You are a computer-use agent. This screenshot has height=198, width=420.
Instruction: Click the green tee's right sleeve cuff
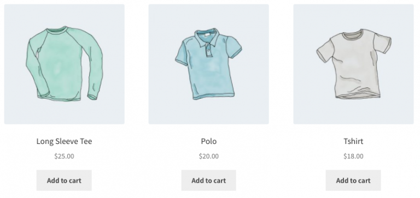92,97
